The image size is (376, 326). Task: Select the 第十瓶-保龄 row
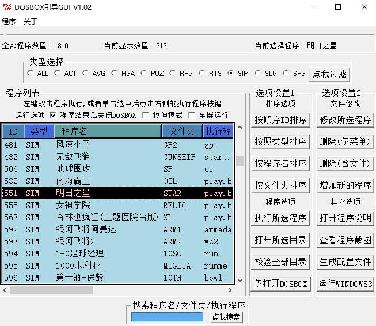click(117, 278)
